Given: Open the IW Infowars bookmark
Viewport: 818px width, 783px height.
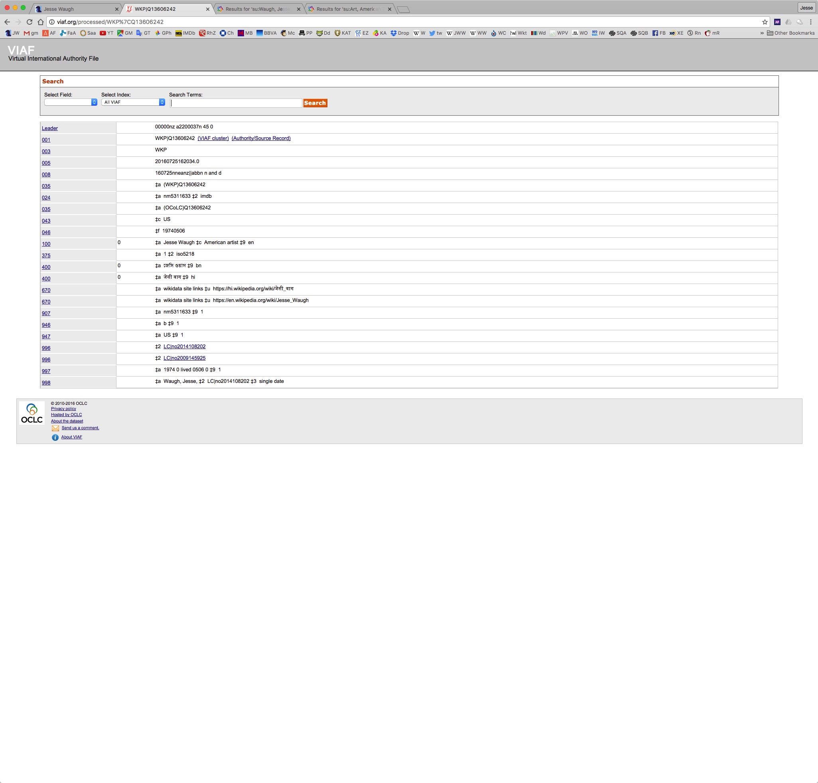Looking at the screenshot, I should tap(598, 33).
